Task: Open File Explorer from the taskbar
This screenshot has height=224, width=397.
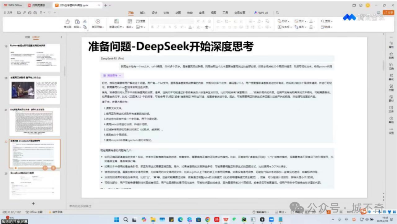Action: pos(153,220)
